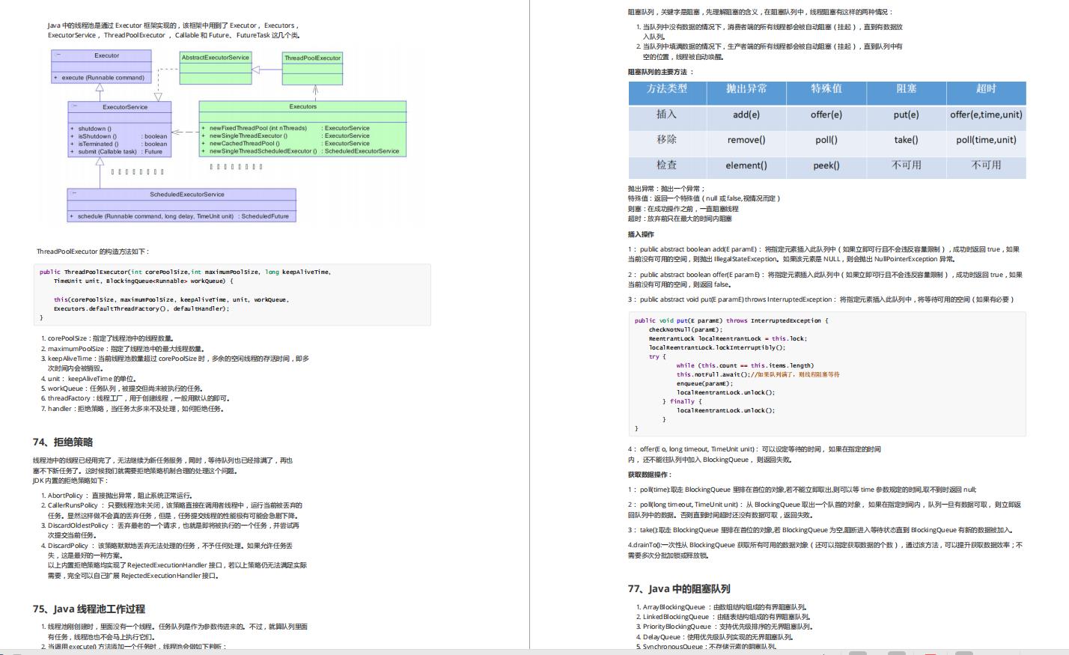
Task: Click the "peek()" table cell
Action: tap(826, 165)
